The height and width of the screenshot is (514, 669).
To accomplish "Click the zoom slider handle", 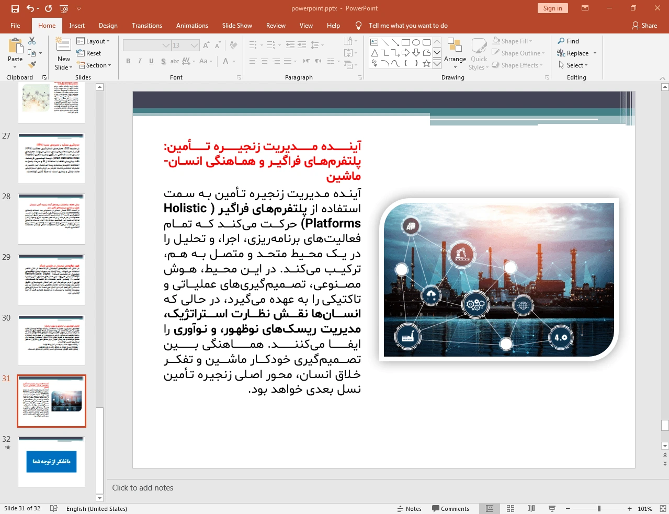I will coord(599,508).
